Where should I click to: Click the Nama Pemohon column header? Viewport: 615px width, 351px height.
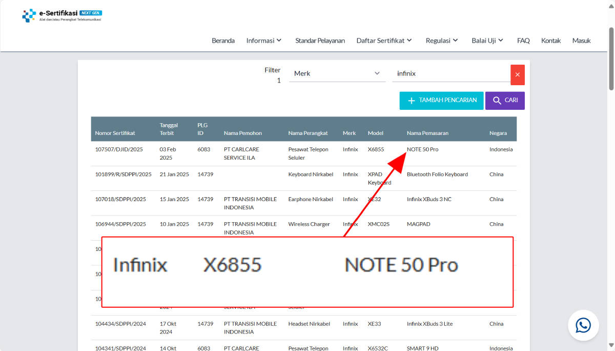tap(243, 133)
